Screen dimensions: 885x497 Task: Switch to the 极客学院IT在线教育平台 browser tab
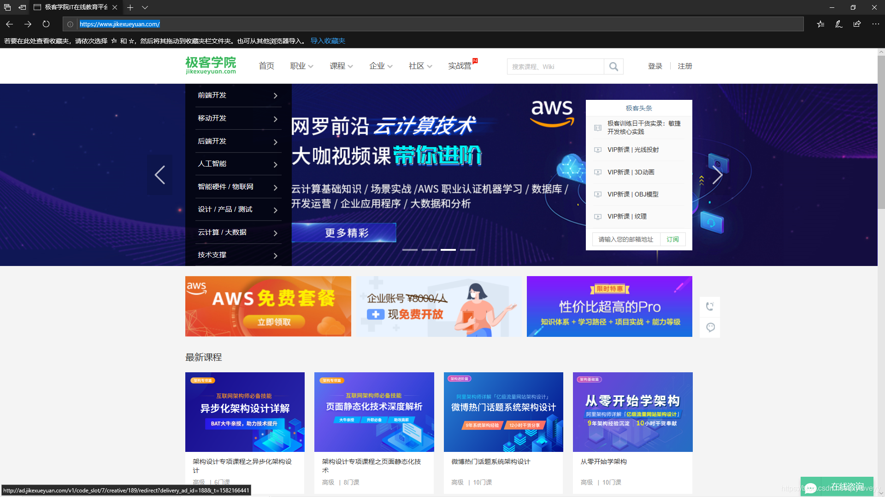(74, 7)
